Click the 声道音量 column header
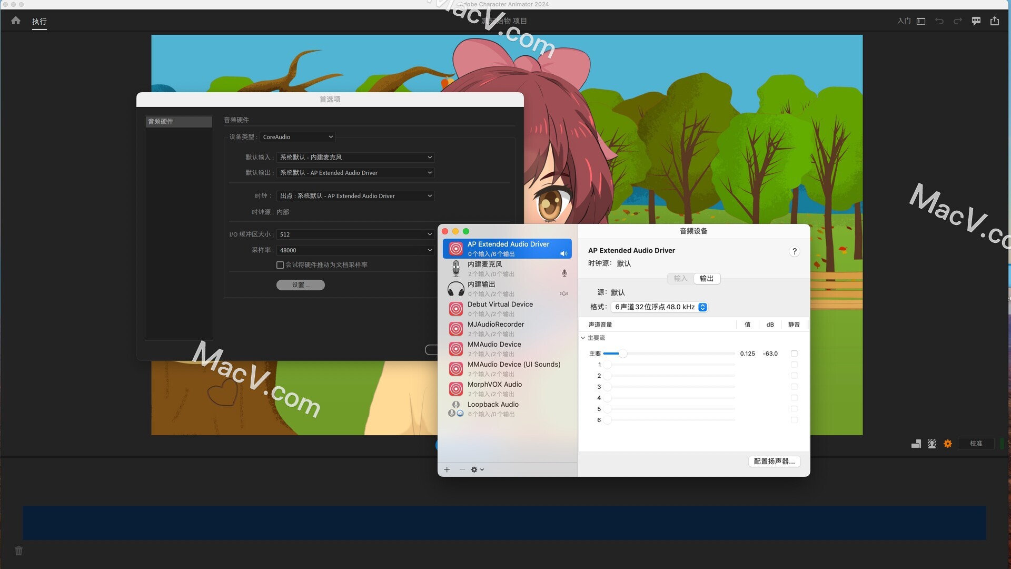The height and width of the screenshot is (569, 1011). 600,325
